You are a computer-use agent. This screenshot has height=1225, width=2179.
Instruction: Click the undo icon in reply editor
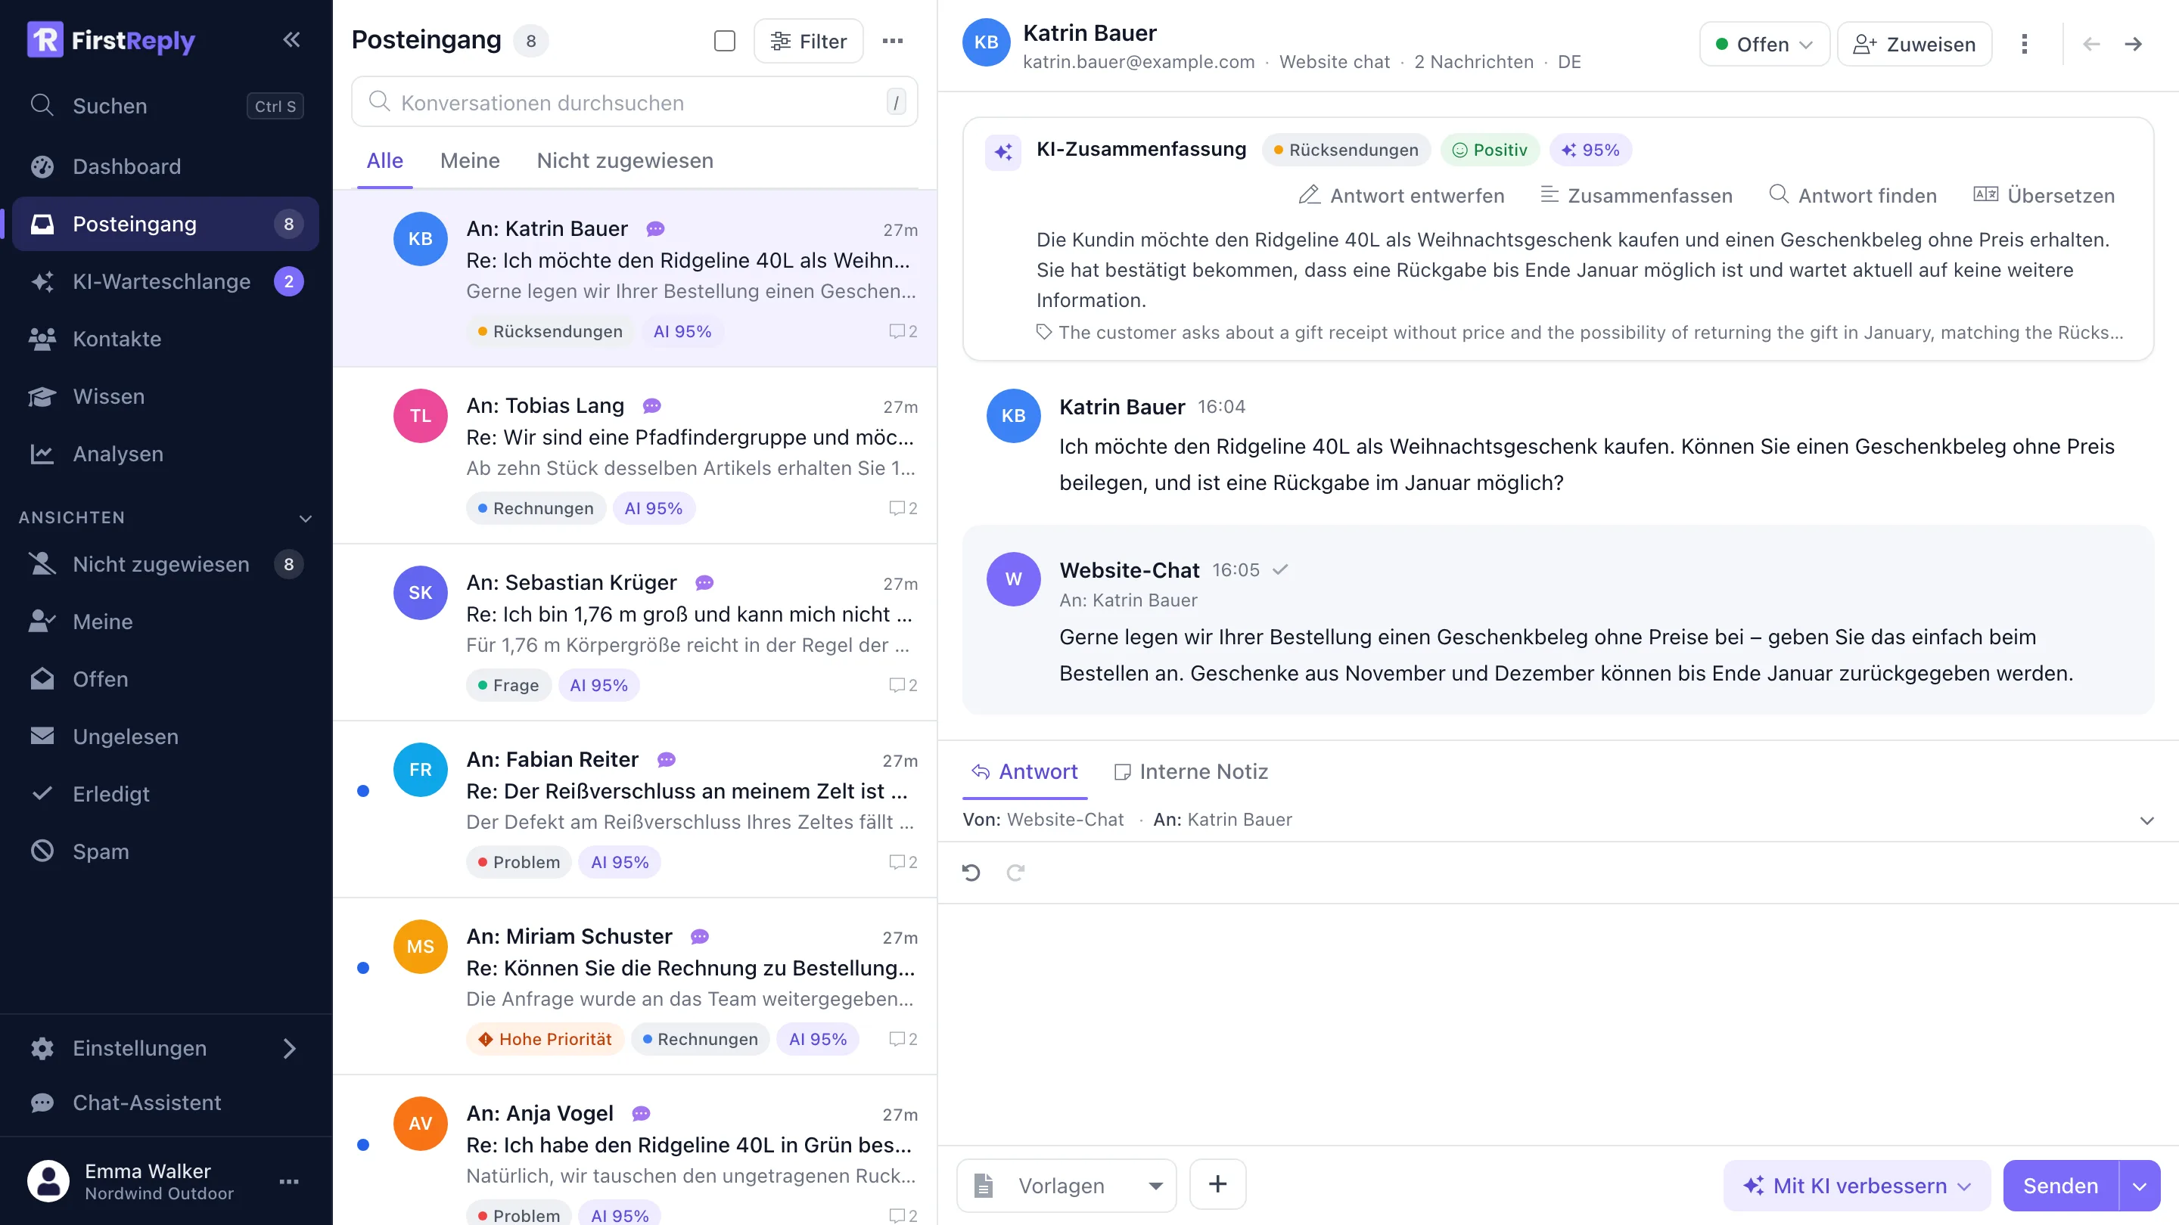(x=971, y=873)
